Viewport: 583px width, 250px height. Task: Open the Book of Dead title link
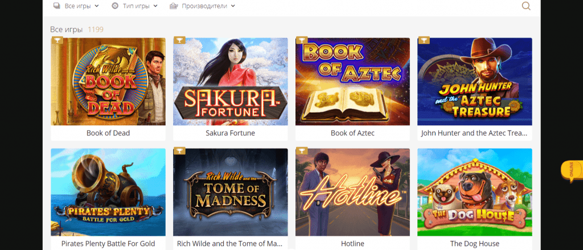[x=108, y=133]
